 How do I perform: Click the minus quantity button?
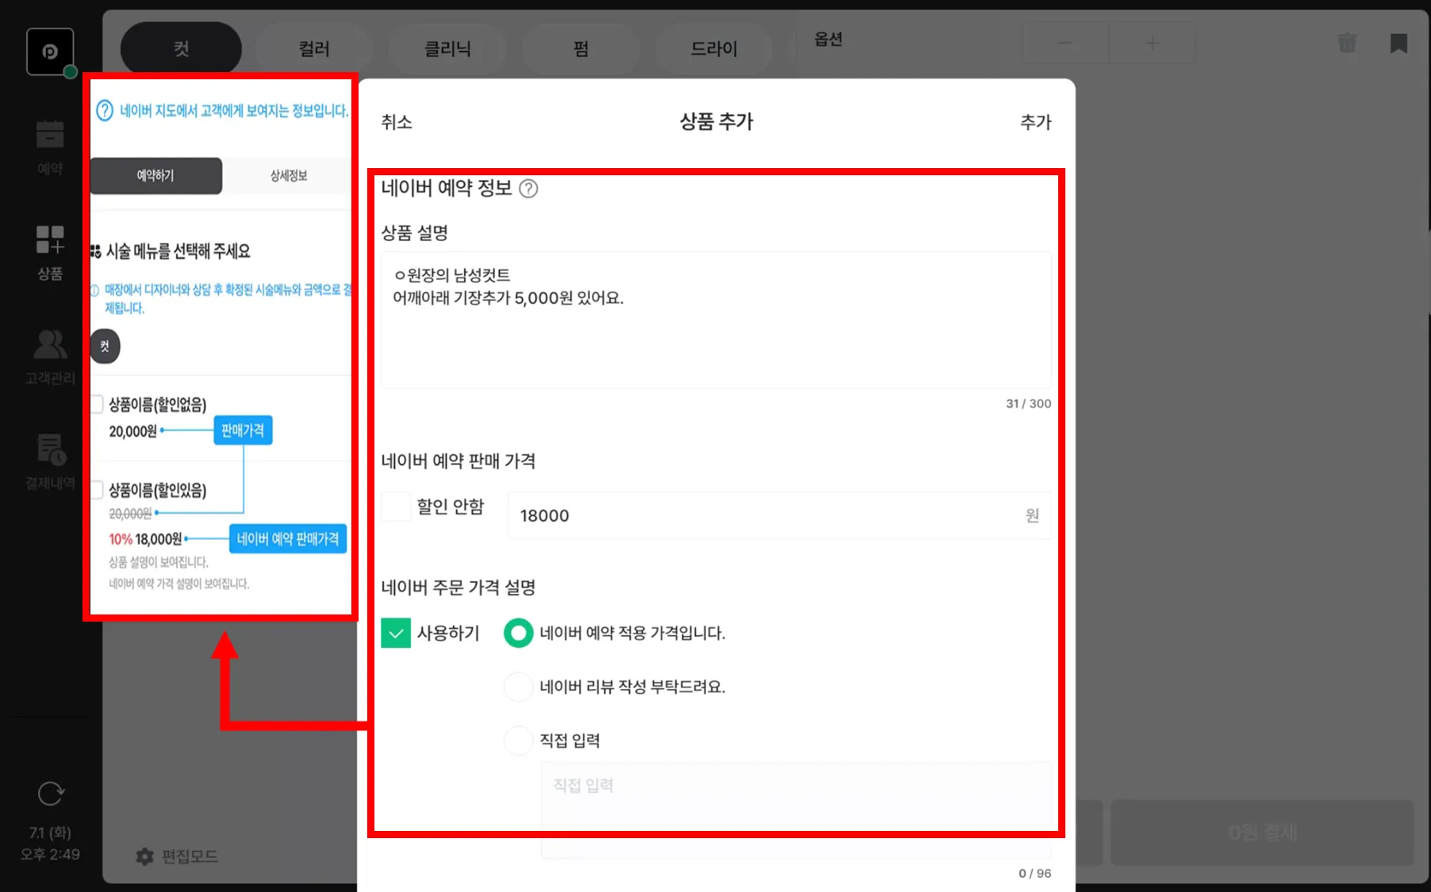[x=1065, y=43]
